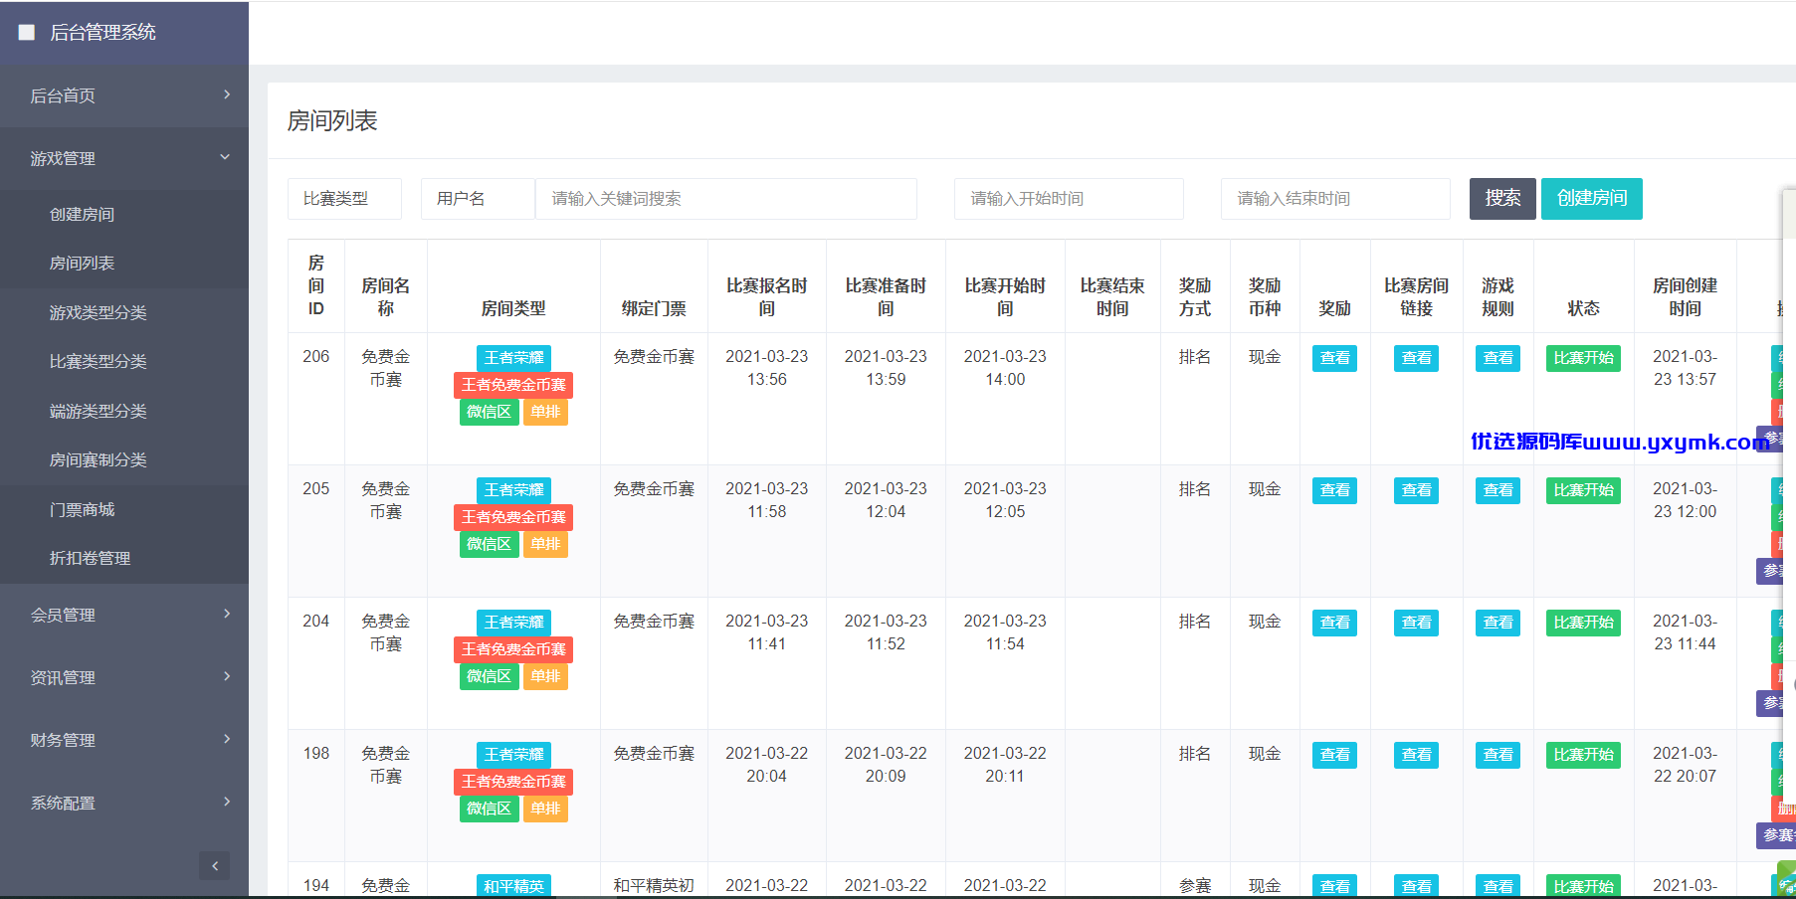Focus the 请输入开始时间 input
This screenshot has width=1796, height=899.
(1069, 199)
